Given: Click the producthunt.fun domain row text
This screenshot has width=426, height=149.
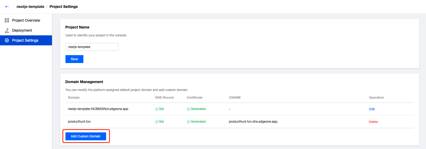Looking at the screenshot, I should 79,122.
